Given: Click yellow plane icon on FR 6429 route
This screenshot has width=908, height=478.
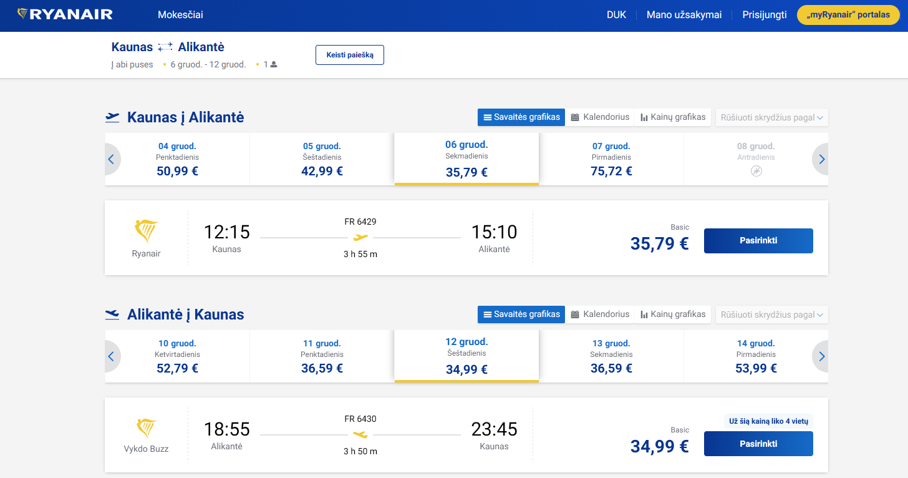Looking at the screenshot, I should pos(360,238).
